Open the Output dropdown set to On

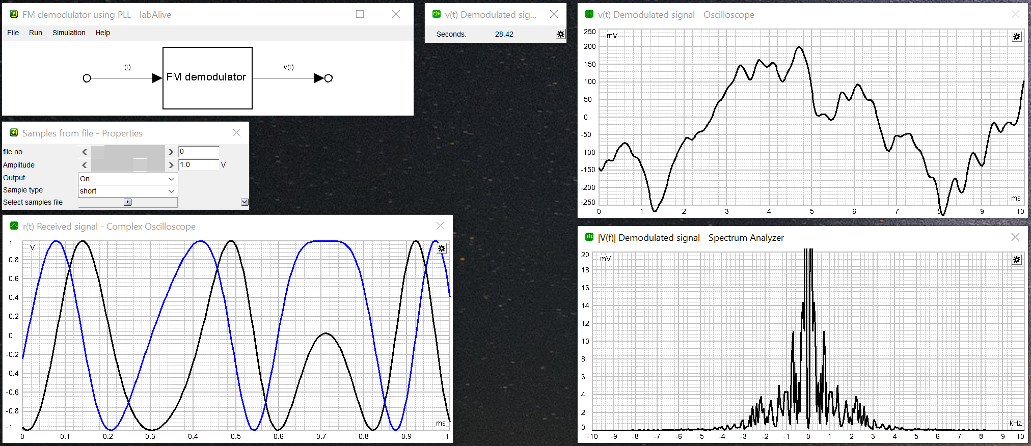pos(128,179)
